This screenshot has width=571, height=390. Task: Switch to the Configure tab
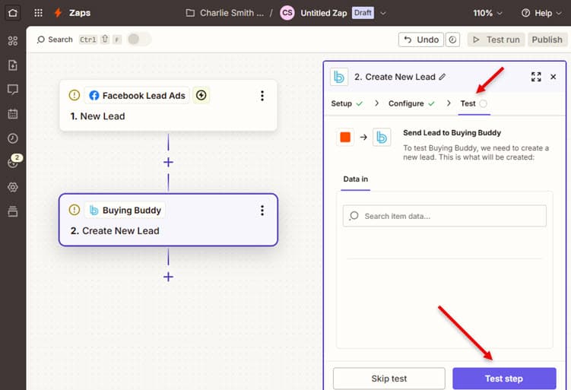pos(411,103)
